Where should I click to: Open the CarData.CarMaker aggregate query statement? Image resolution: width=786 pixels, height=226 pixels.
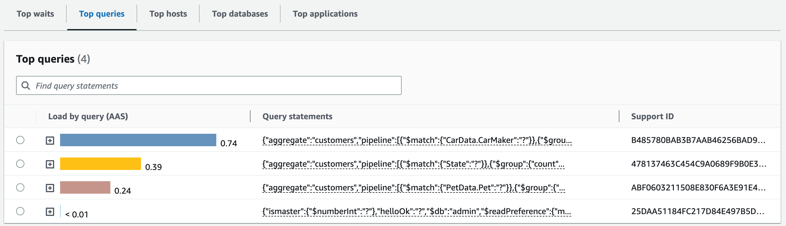(417, 140)
